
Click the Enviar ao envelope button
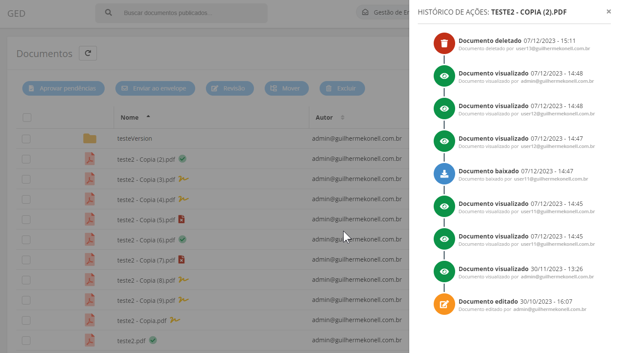[155, 88]
